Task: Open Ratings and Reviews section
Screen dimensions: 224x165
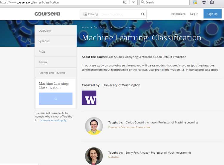Action: pyautogui.click(x=56, y=73)
